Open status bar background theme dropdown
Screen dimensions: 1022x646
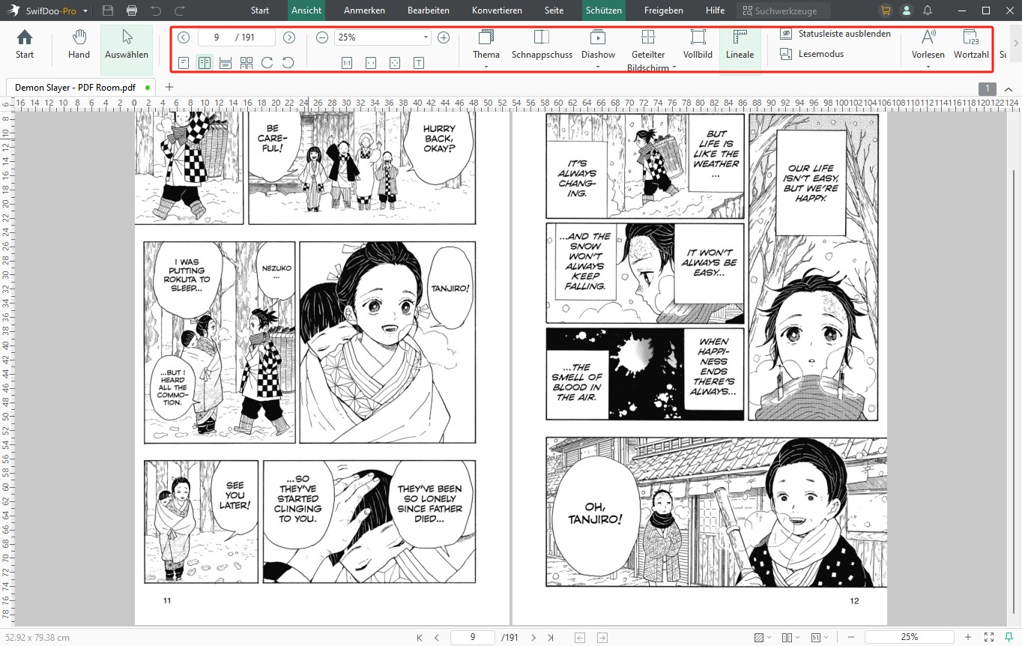[763, 637]
